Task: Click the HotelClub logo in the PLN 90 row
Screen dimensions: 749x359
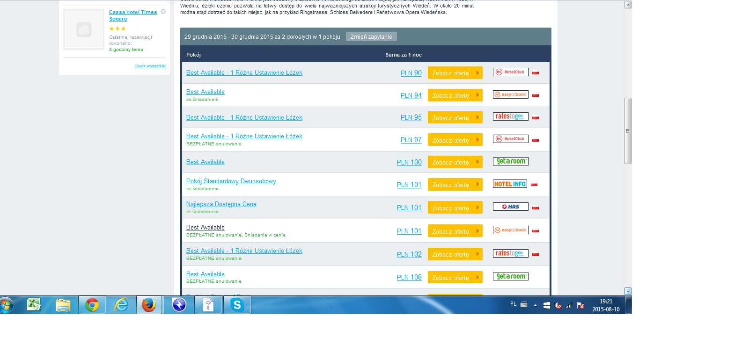Action: (x=511, y=72)
